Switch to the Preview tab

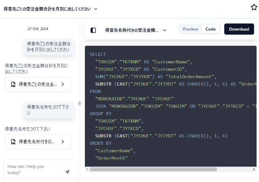point(190,29)
